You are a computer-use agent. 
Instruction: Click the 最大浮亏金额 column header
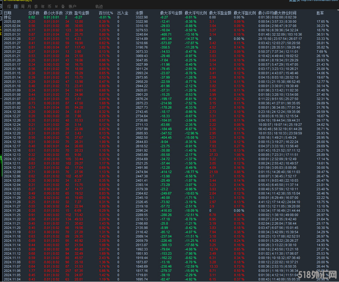point(171,13)
